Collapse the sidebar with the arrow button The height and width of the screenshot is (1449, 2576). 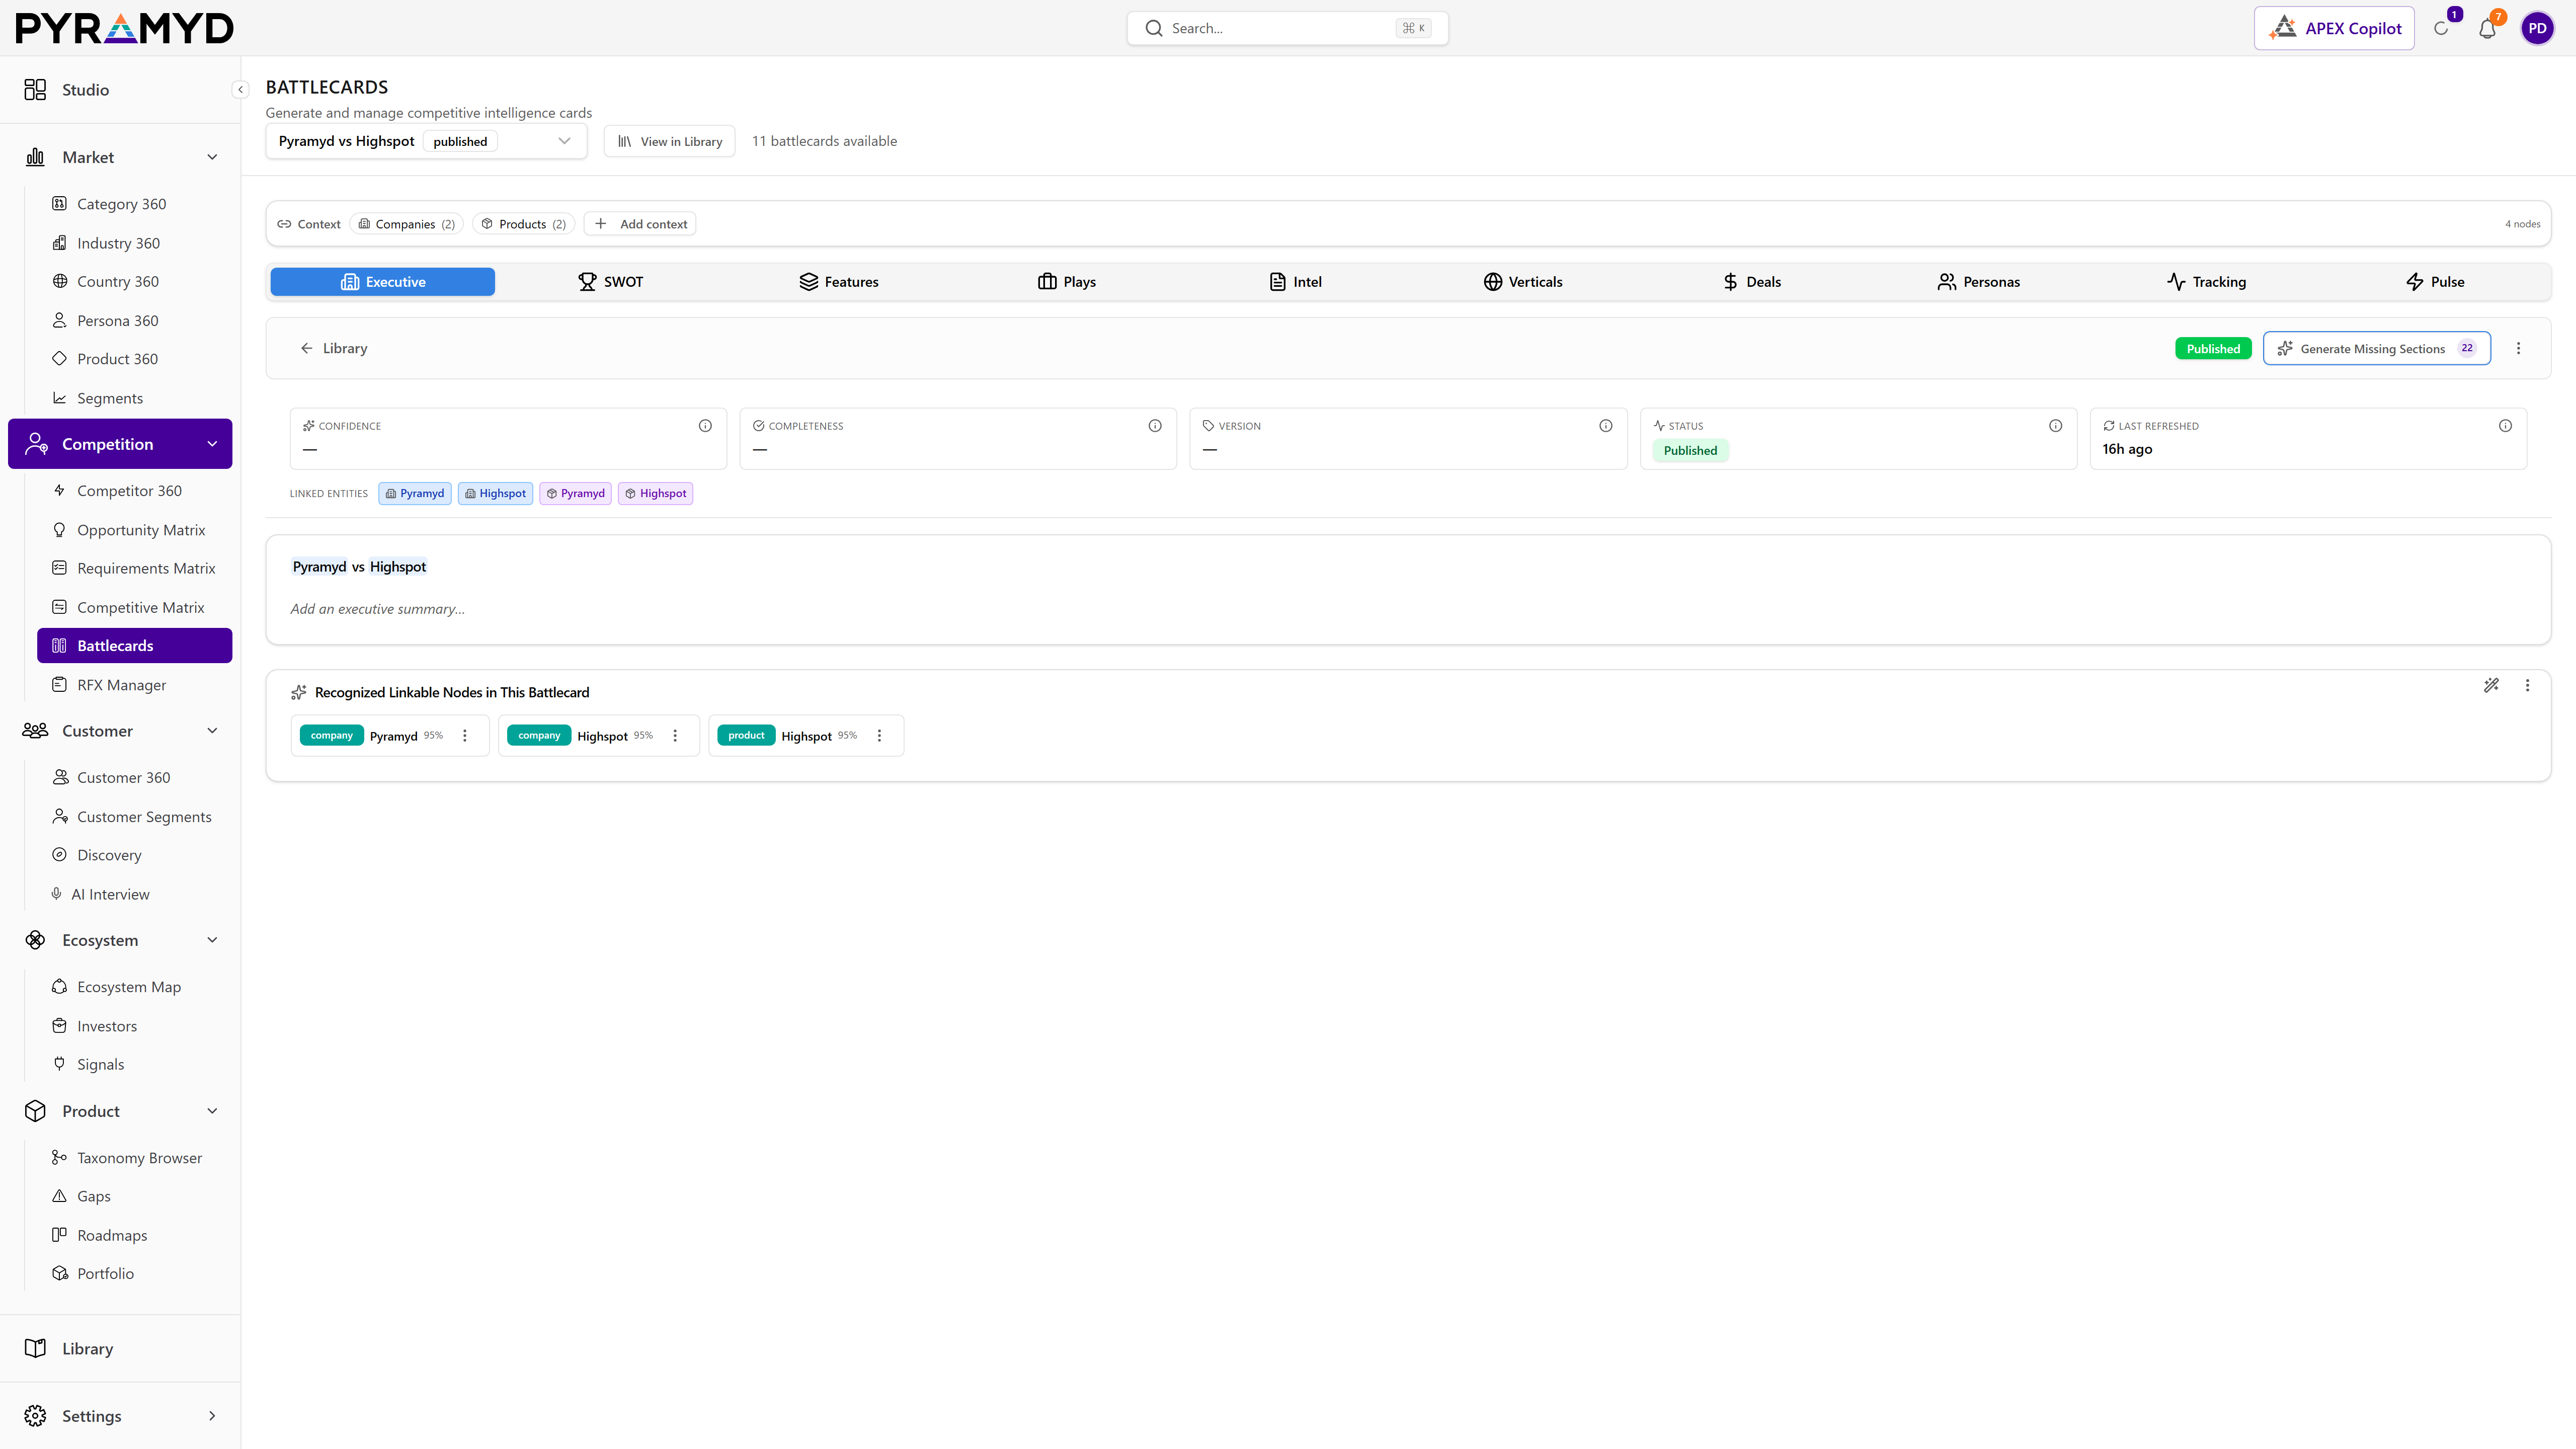pyautogui.click(x=240, y=90)
